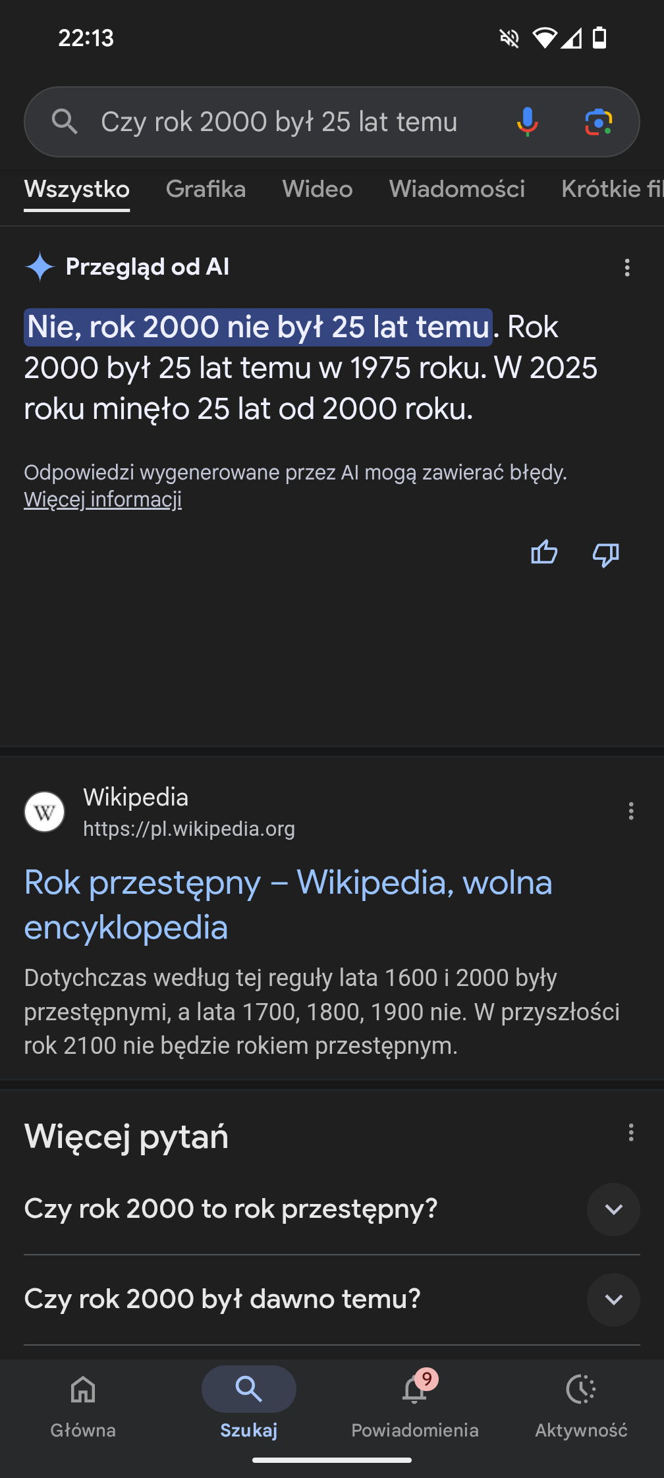Expand "Czy rok 2000 to rok przestępny?"

(613, 1209)
